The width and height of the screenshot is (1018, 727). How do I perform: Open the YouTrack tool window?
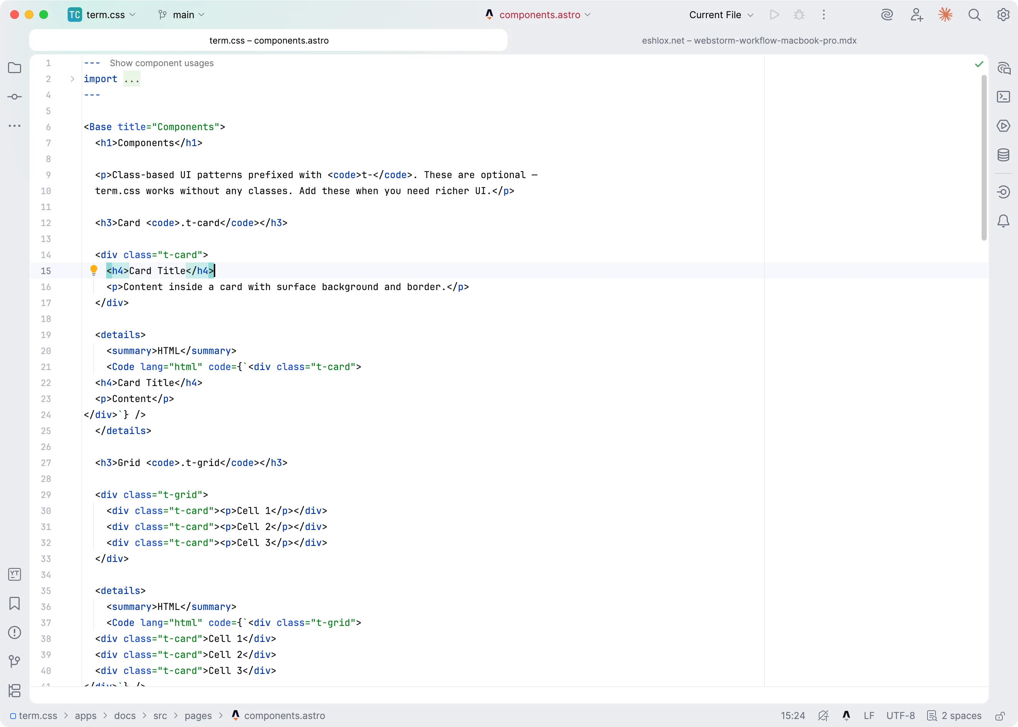15,574
